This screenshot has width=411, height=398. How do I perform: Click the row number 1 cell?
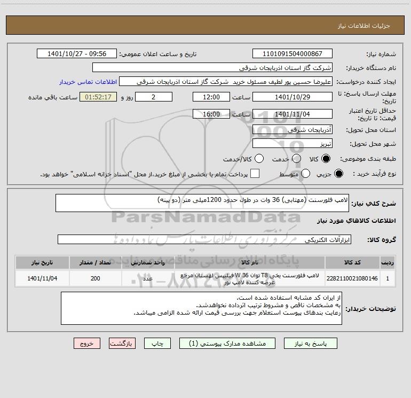(388, 278)
